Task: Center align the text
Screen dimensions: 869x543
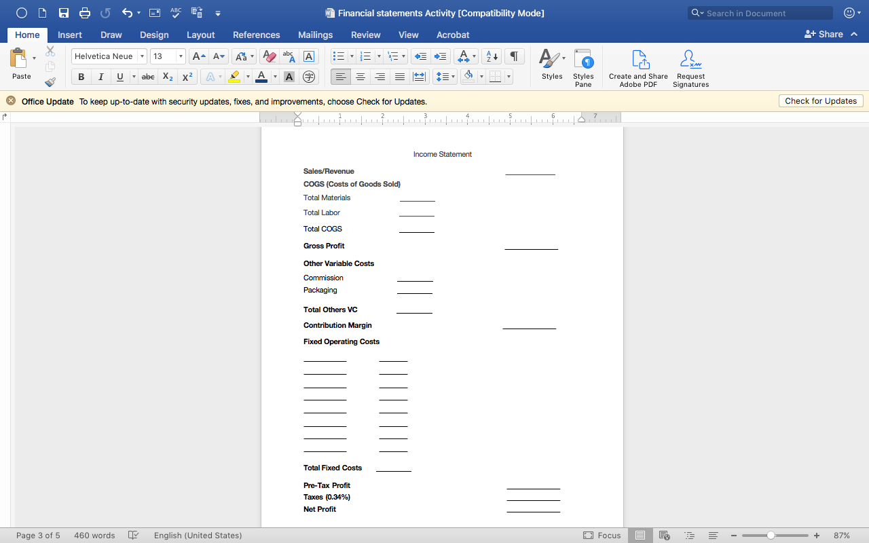Action: click(360, 77)
